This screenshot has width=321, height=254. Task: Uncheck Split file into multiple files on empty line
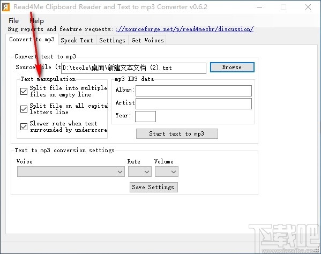click(x=24, y=91)
